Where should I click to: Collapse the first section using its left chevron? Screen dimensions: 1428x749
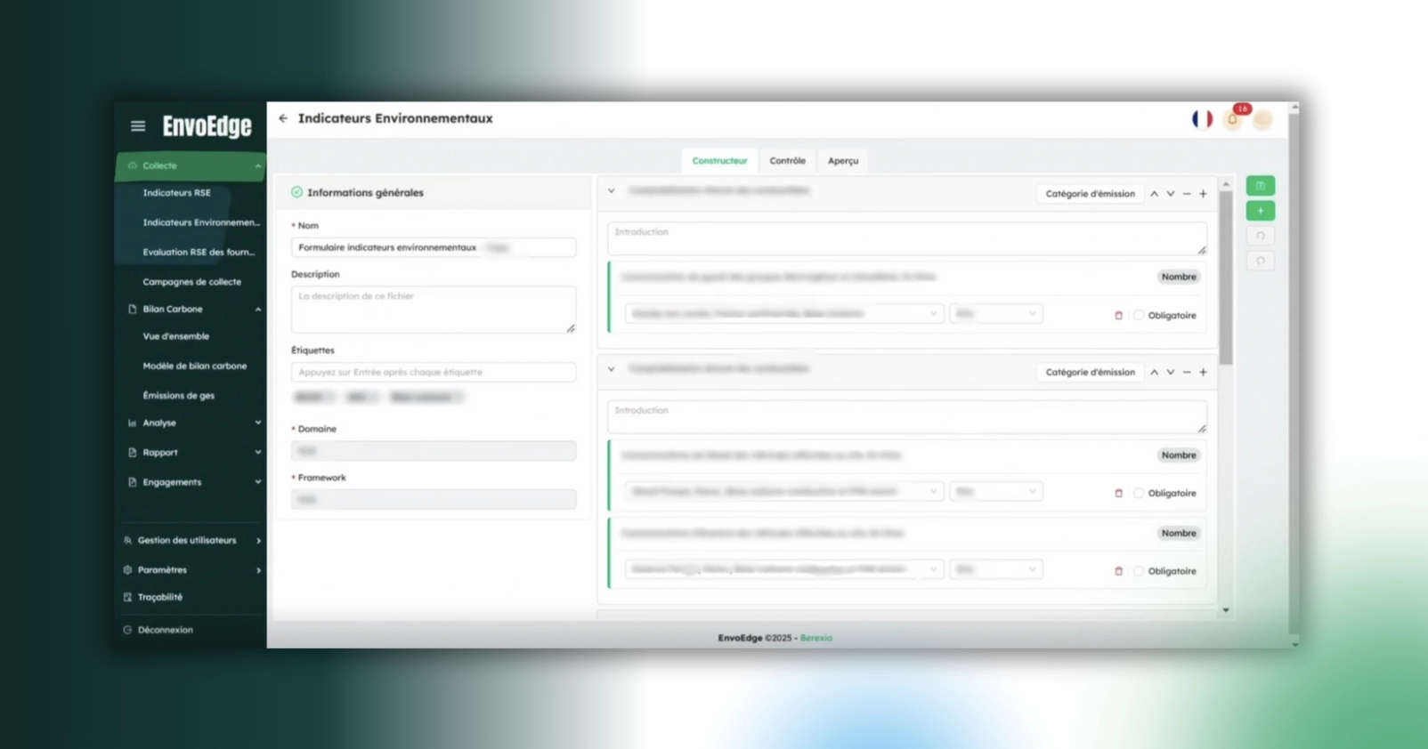point(612,191)
